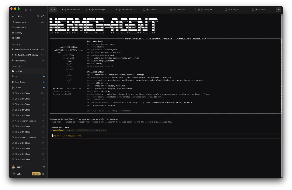This screenshot has height=190, width=292.
Task: Click gpt-6-luna in status bar
Action: pyautogui.click(x=58, y=130)
